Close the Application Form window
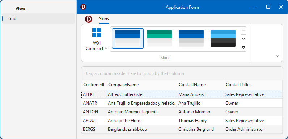Image resolution: width=288 pixels, height=139 pixels. tap(281, 7)
